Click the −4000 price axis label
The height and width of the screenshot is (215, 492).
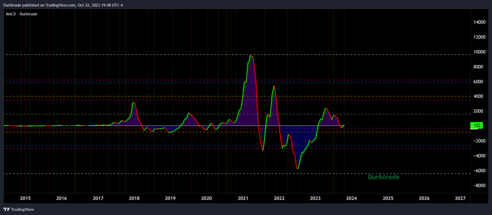(479, 156)
